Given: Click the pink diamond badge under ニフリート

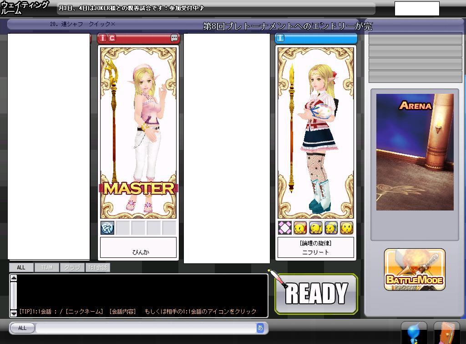Looking at the screenshot, I should tap(285, 228).
